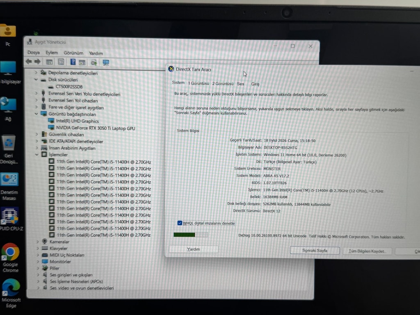Screen dimensions: 420x315
Task: Open the Yardım menu in Aygıt Yöneticisi
Action: 96,53
